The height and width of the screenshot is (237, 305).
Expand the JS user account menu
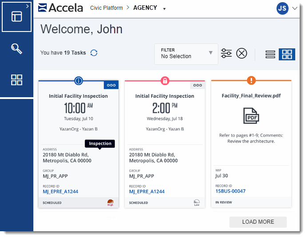click(295, 8)
